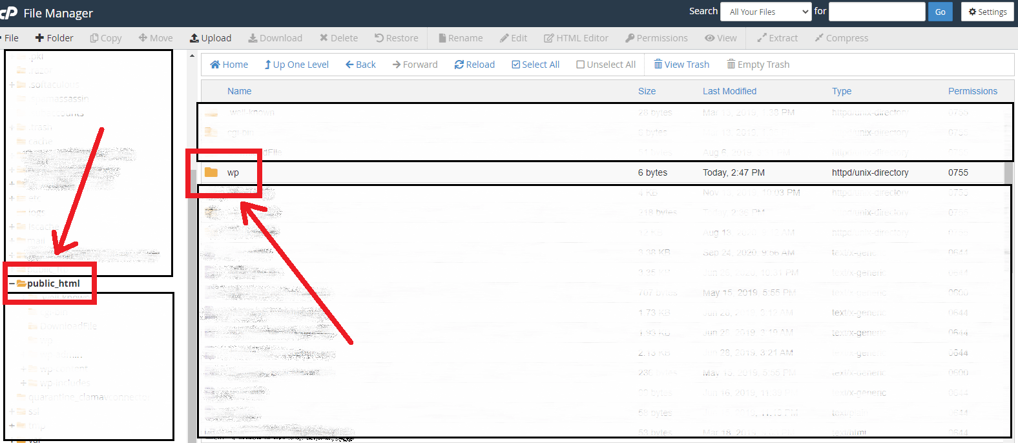The height and width of the screenshot is (443, 1018).
Task: Sort files by Size column
Action: pos(647,91)
